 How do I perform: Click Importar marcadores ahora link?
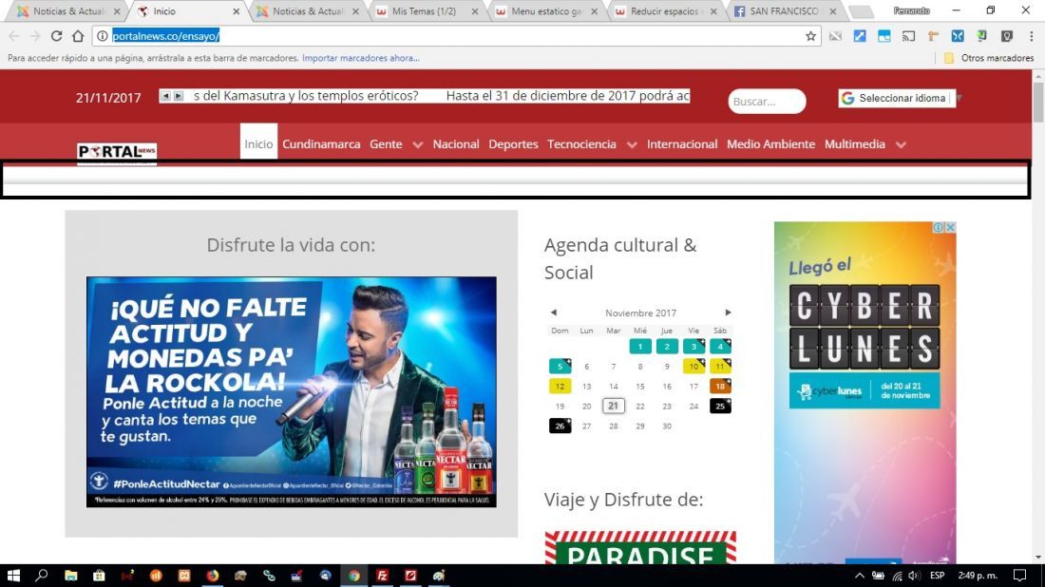pos(361,58)
